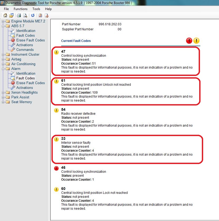Click the red error filter icon
This screenshot has height=221, width=219.
189,41
